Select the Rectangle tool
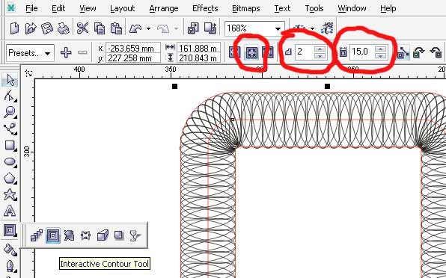Viewport: 446px width, 278px height. (10, 145)
